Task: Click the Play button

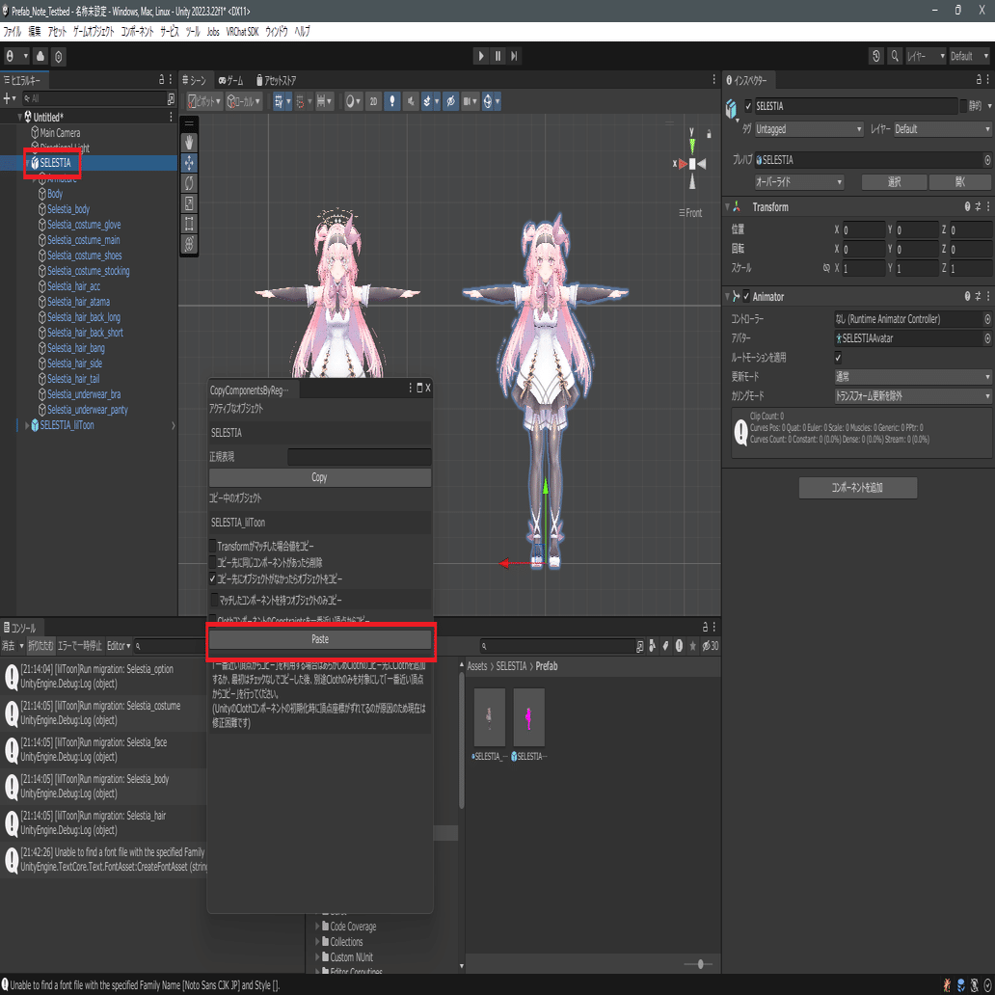Action: 481,56
